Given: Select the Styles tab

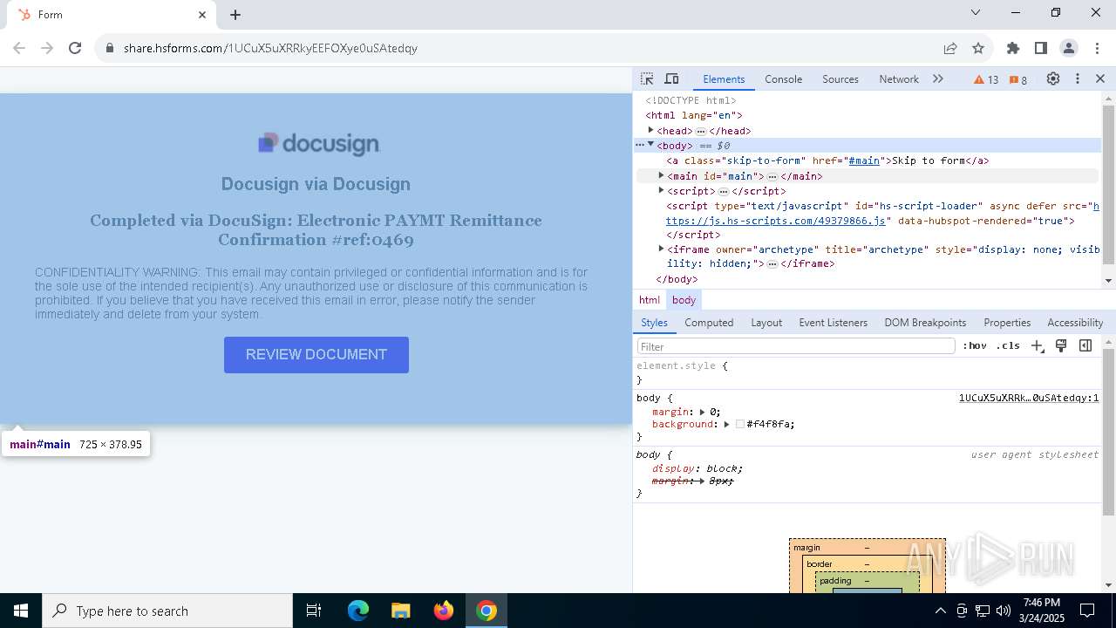Looking at the screenshot, I should point(654,322).
